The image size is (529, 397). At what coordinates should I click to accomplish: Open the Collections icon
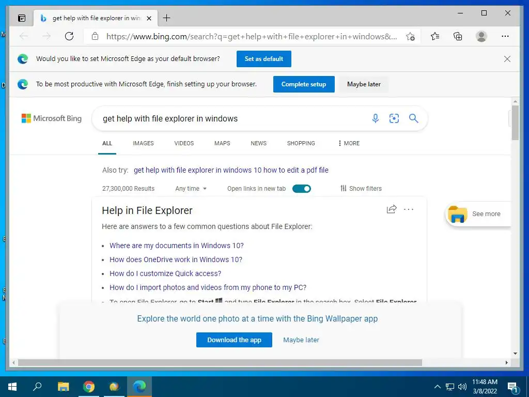pos(458,36)
